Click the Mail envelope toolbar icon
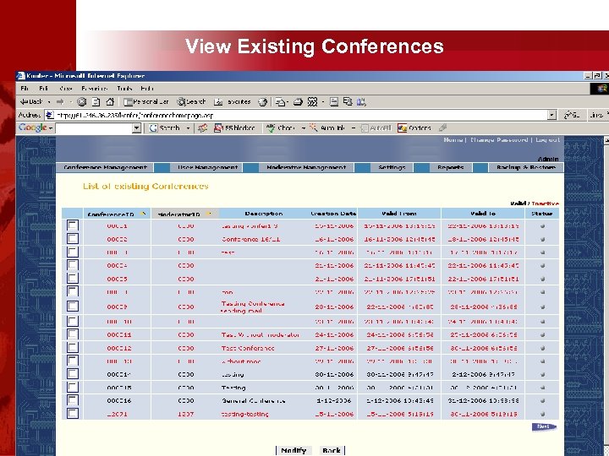 pyautogui.click(x=280, y=102)
